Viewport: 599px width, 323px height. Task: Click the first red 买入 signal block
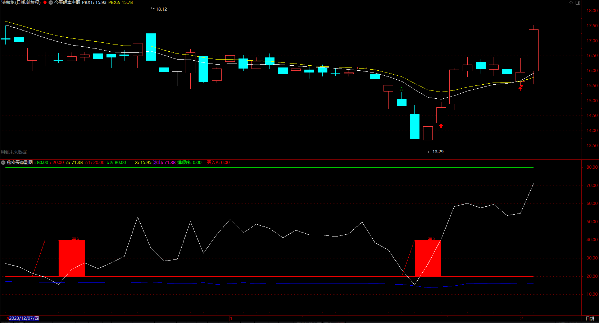pyautogui.click(x=72, y=258)
